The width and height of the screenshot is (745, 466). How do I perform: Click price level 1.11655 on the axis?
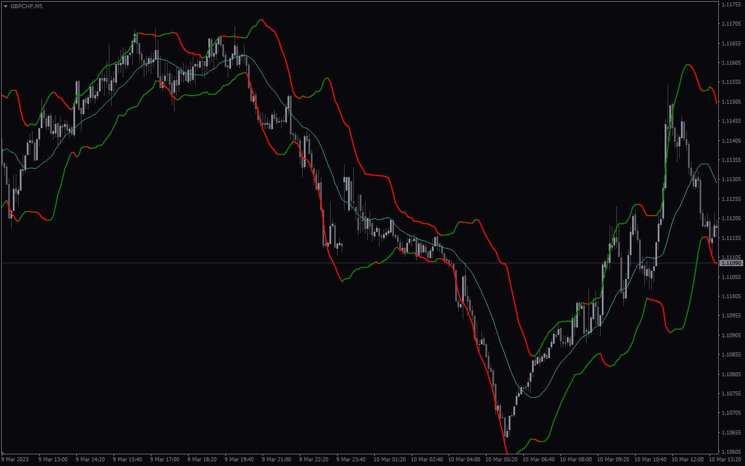pos(731,43)
